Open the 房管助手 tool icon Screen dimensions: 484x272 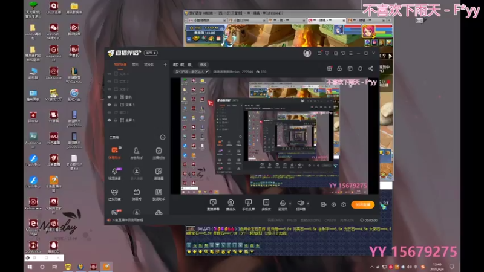coord(137,153)
